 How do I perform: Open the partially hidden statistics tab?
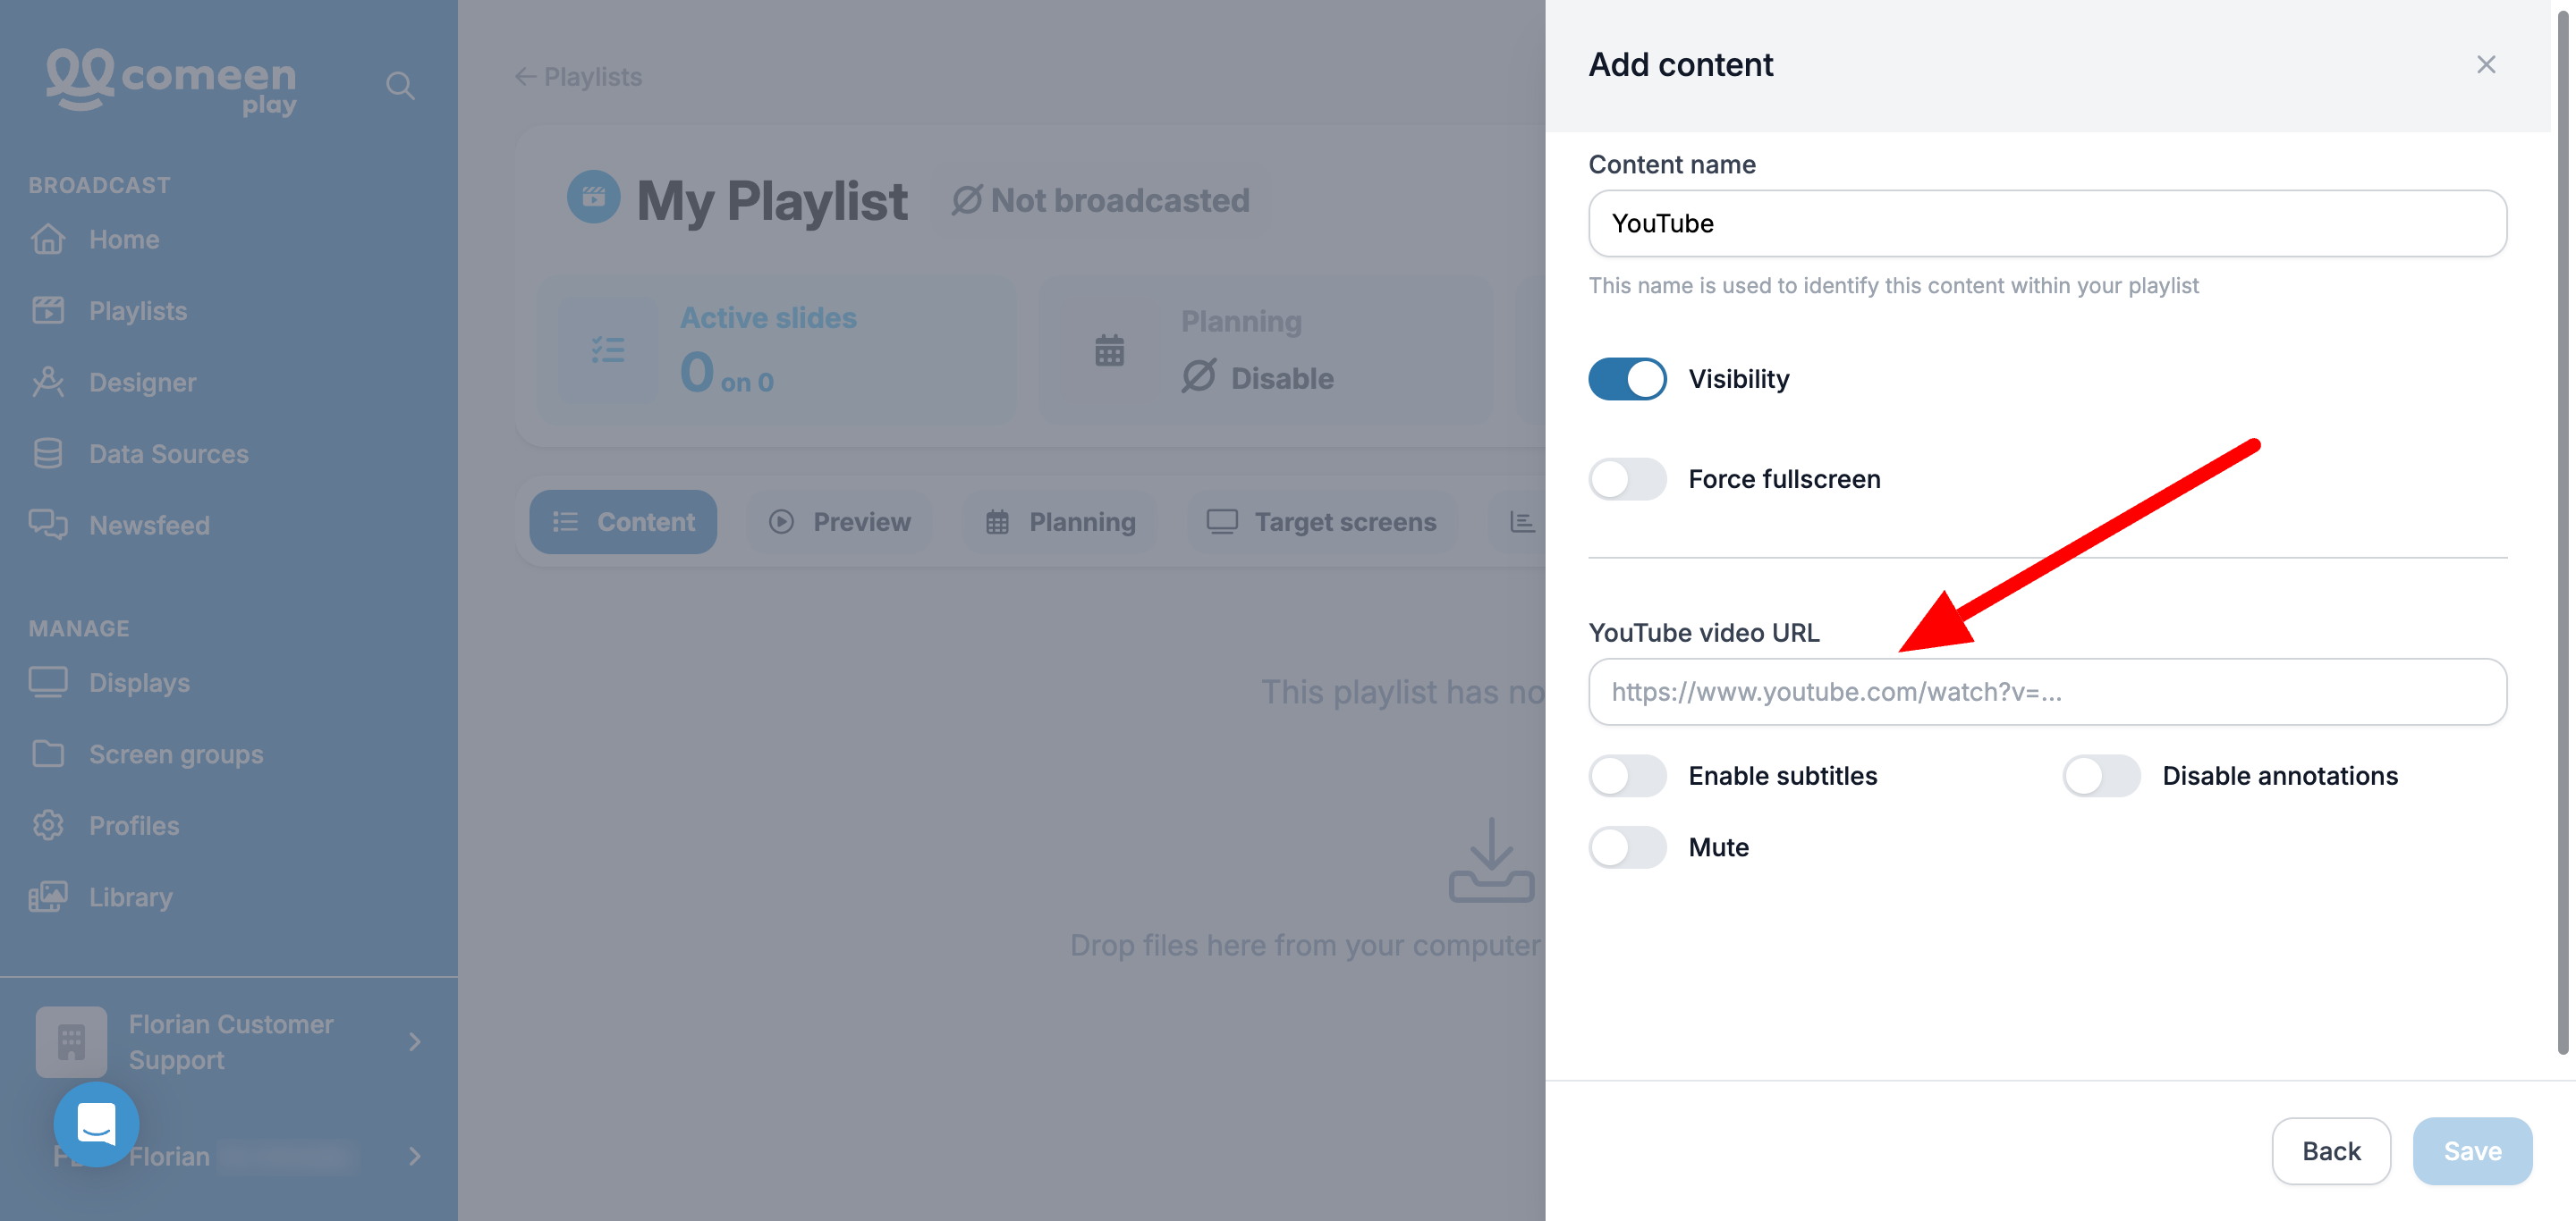(1521, 522)
